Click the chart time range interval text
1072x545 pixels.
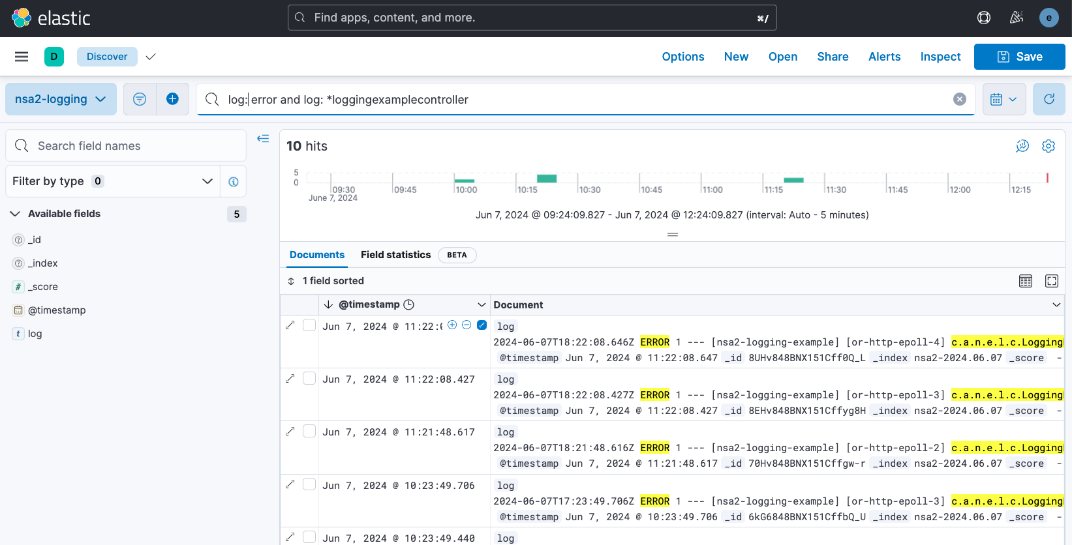[x=672, y=215]
